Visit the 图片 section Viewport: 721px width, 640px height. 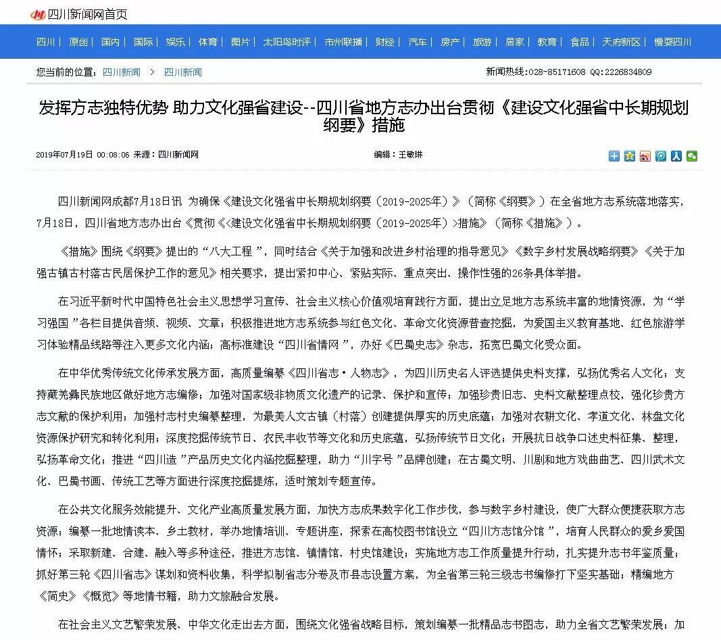(241, 42)
